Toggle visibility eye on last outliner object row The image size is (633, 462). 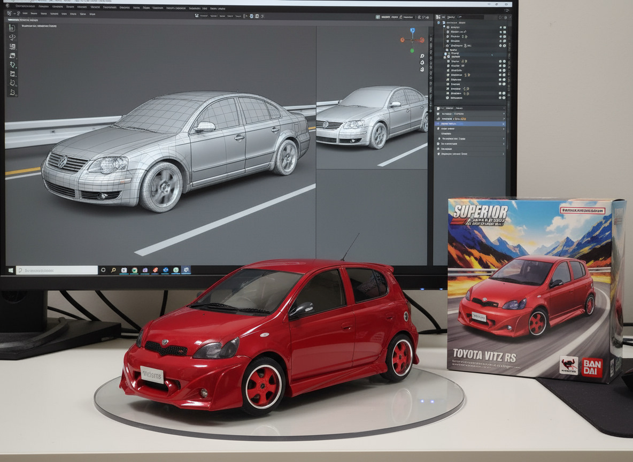point(500,98)
